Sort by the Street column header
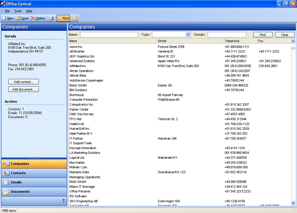The image size is (297, 213). coord(190,41)
